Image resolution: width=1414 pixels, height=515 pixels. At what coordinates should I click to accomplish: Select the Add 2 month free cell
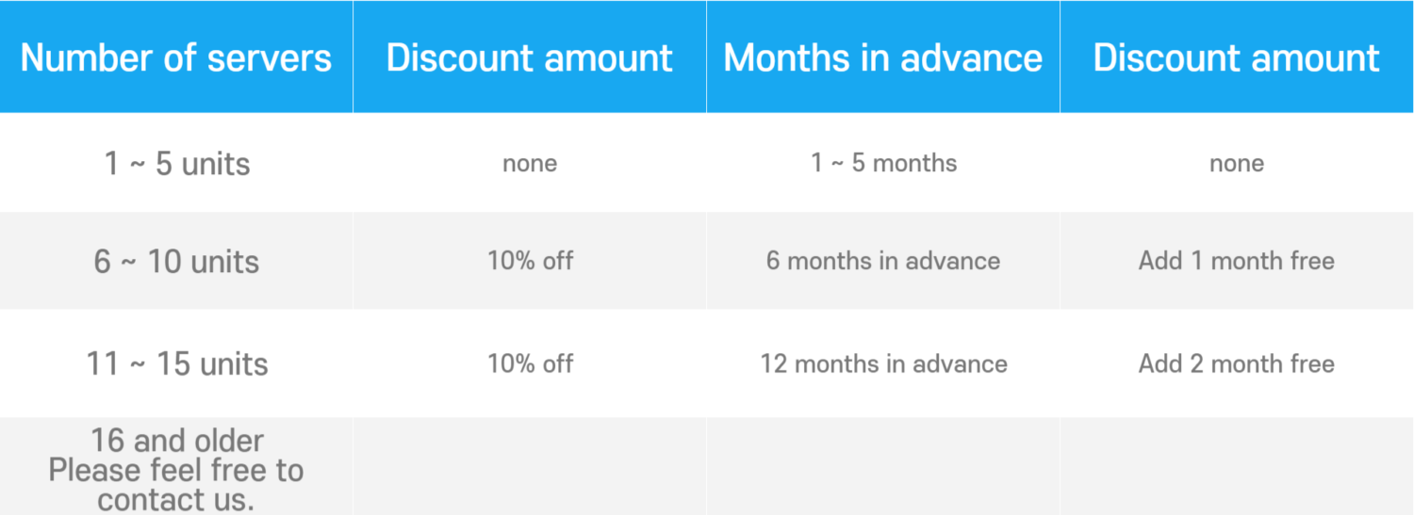[x=1237, y=363]
